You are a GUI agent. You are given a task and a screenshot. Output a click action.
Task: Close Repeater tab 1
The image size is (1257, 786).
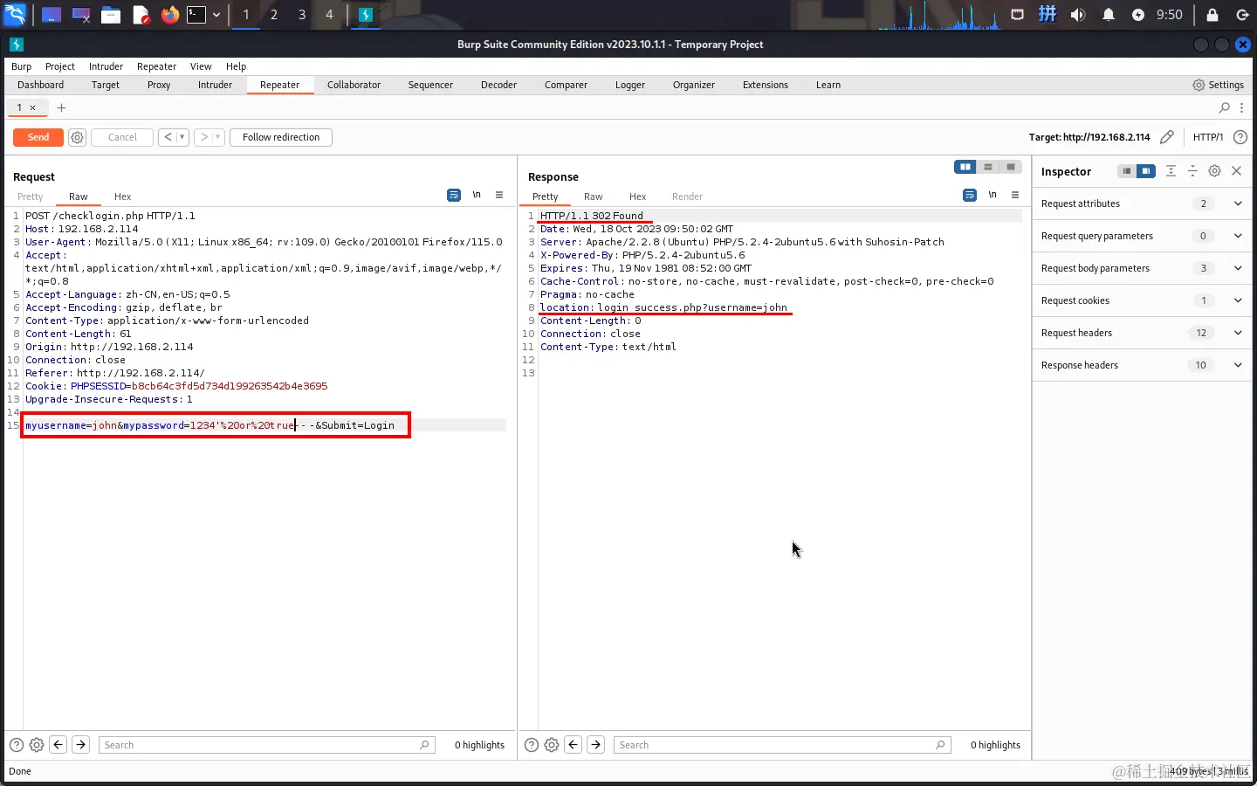tap(33, 107)
